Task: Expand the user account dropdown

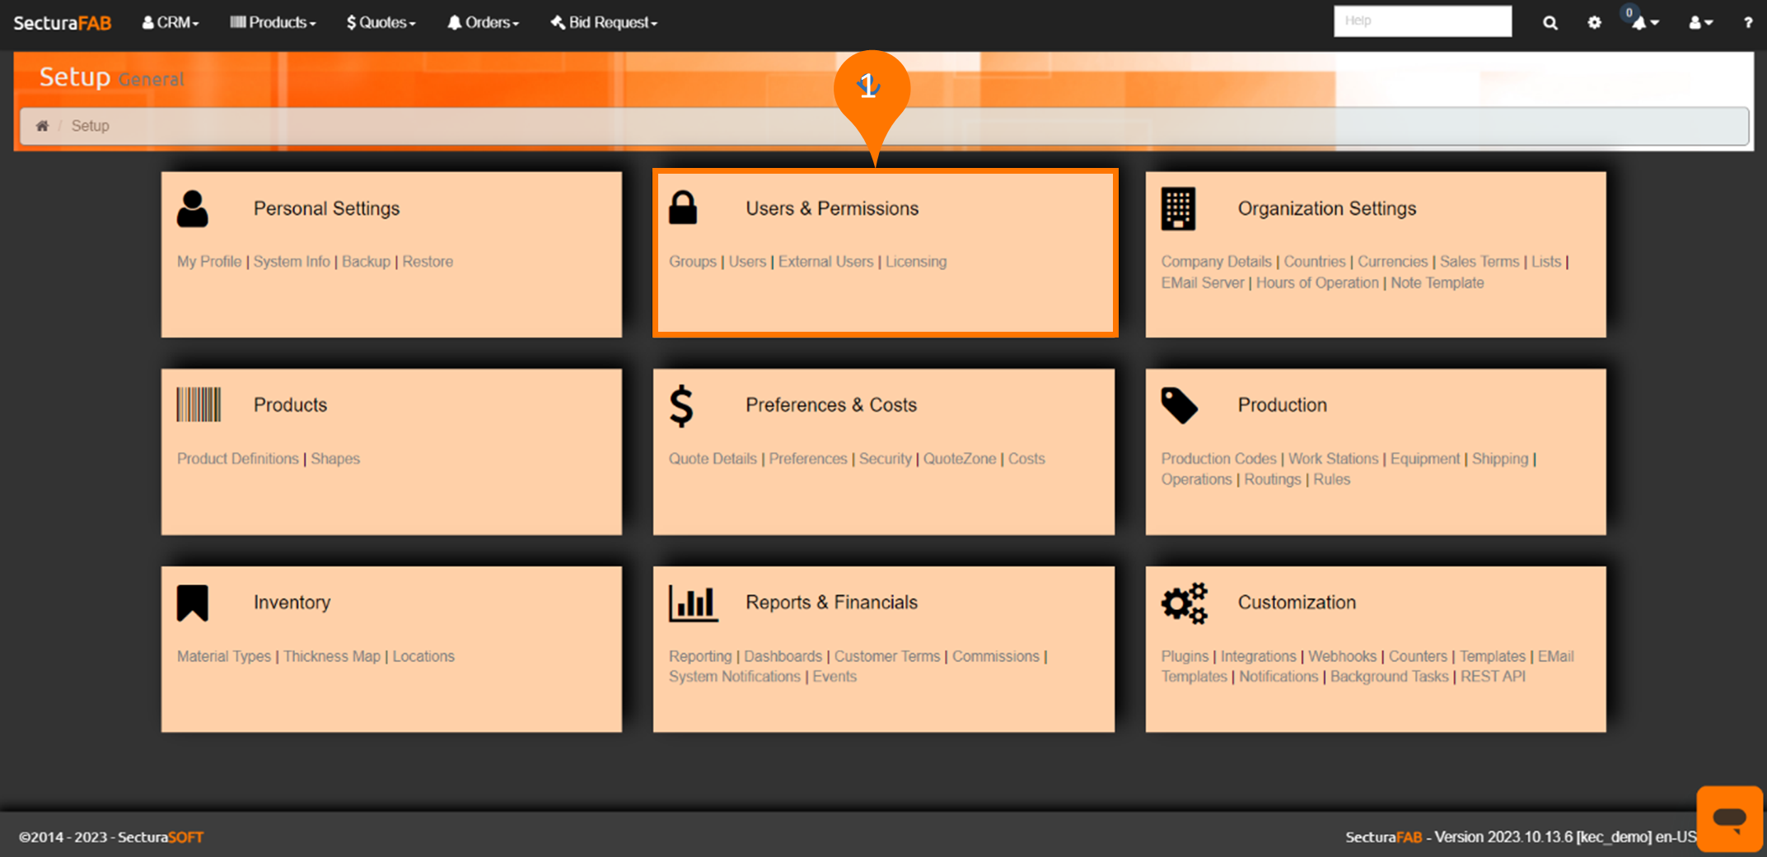Action: tap(1700, 23)
